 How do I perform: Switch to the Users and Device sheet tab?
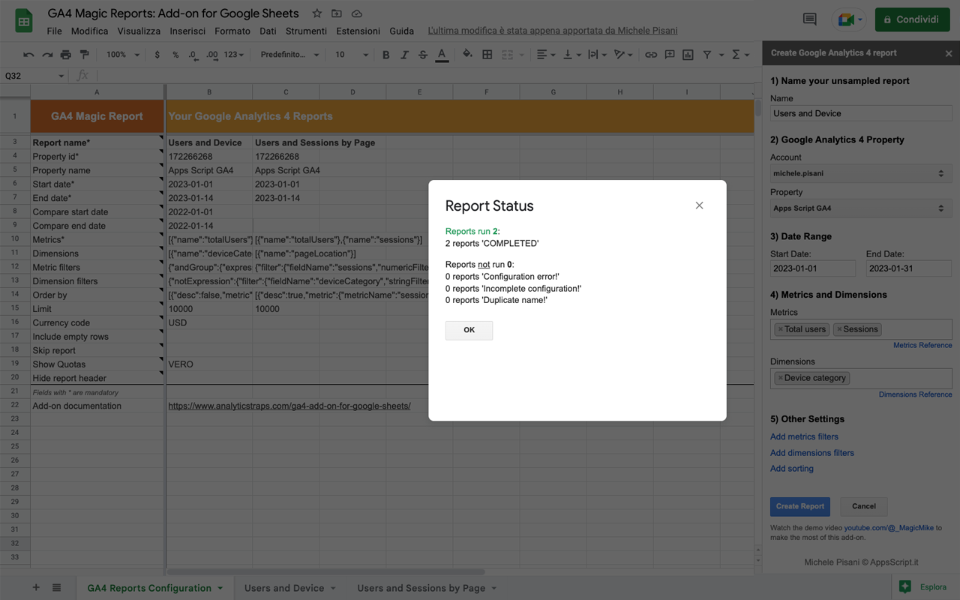click(283, 588)
